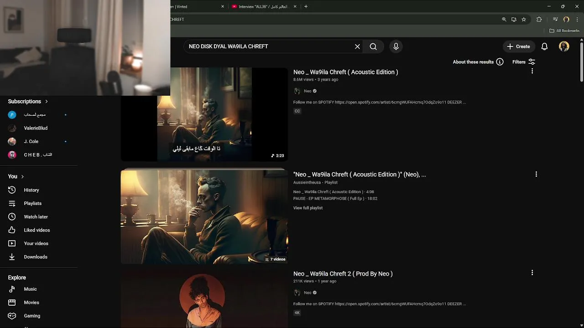This screenshot has height=328, width=584.
Task: Click playlist item PAUSE - EP METAMORPHOSE
Action: coord(335,199)
